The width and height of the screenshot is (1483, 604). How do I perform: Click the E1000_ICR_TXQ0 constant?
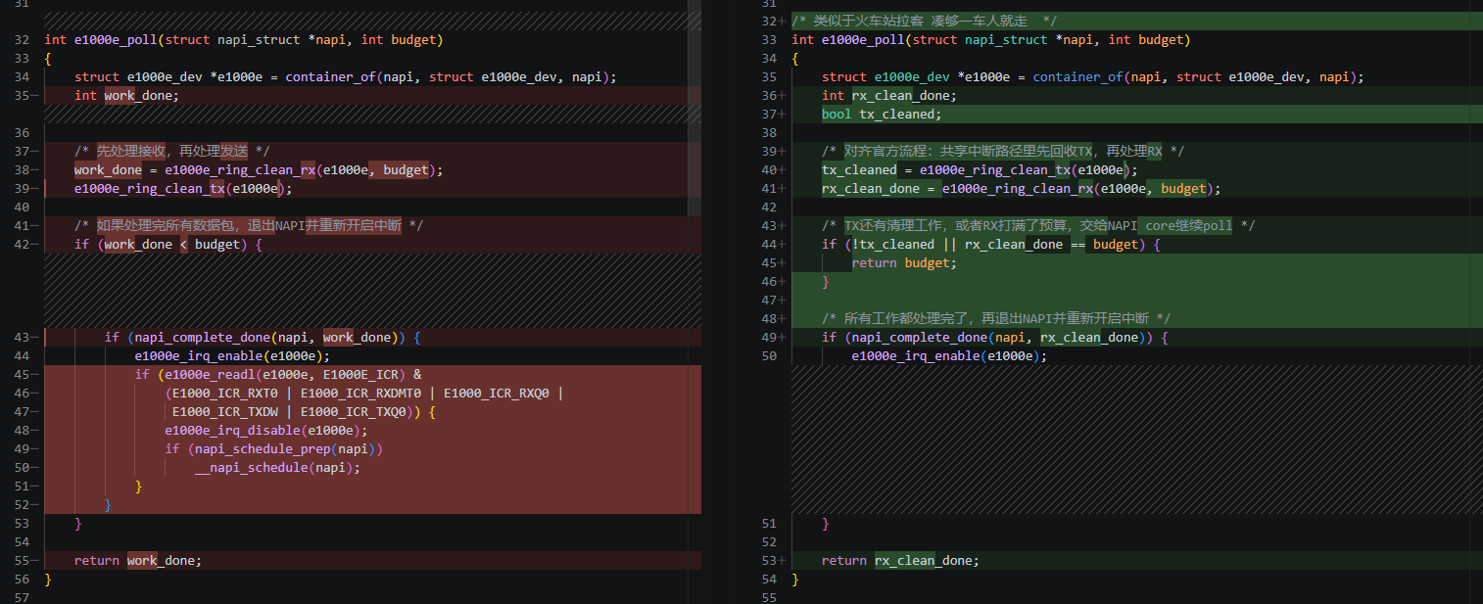point(353,411)
